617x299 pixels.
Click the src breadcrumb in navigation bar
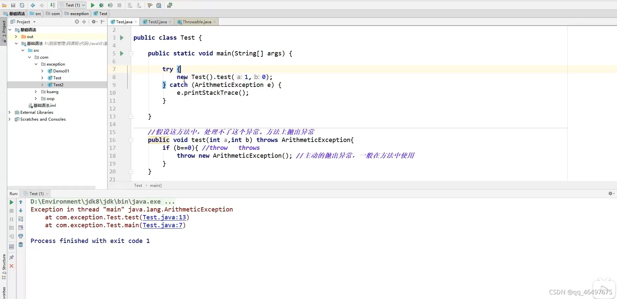coord(36,13)
